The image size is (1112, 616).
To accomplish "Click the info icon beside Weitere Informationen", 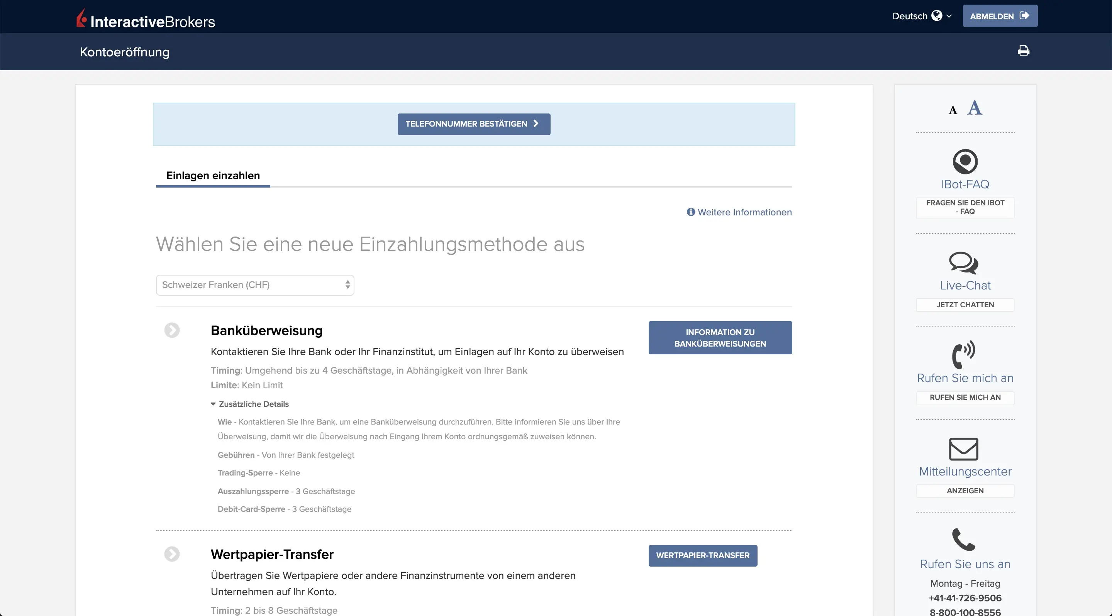I will [x=691, y=212].
